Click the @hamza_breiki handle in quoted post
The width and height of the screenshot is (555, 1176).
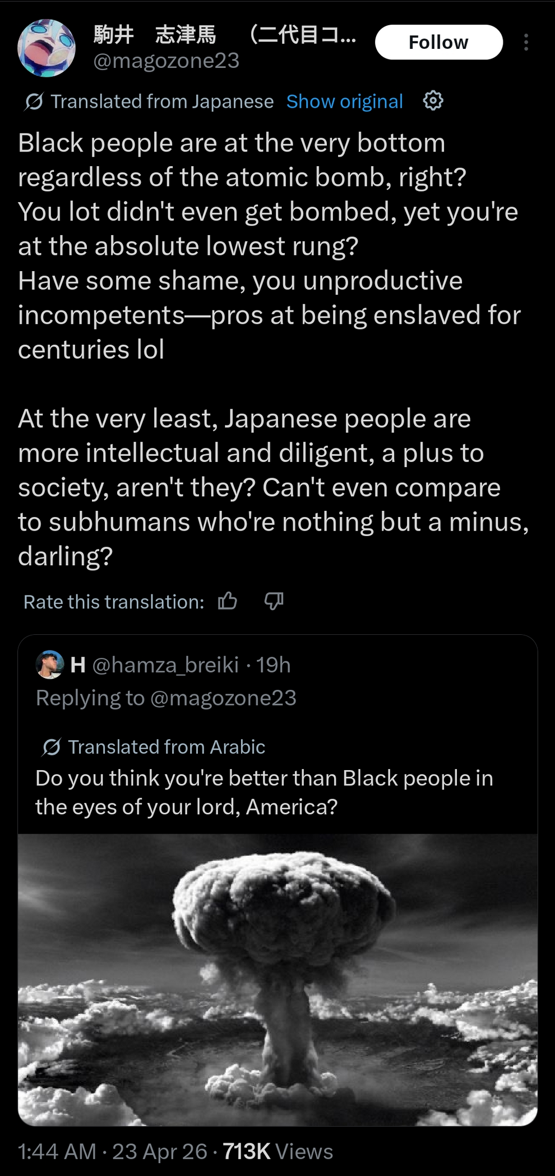pos(165,665)
